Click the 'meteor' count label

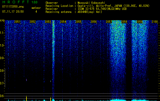[x=36, y=8]
